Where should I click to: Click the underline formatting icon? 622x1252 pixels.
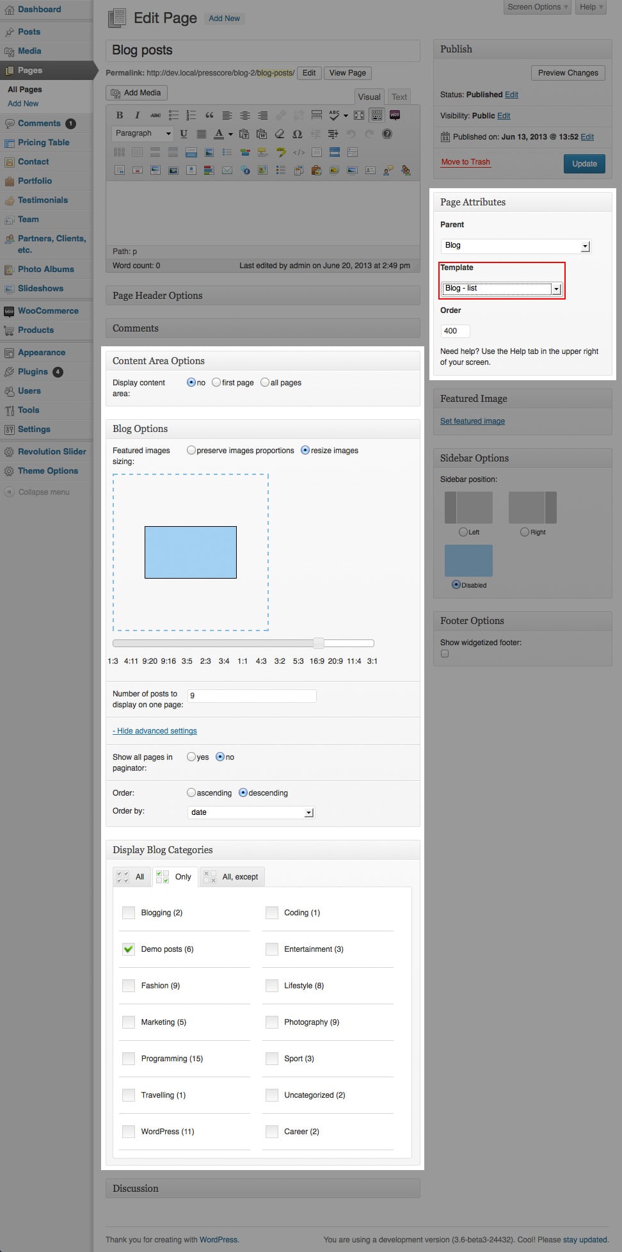(x=184, y=134)
